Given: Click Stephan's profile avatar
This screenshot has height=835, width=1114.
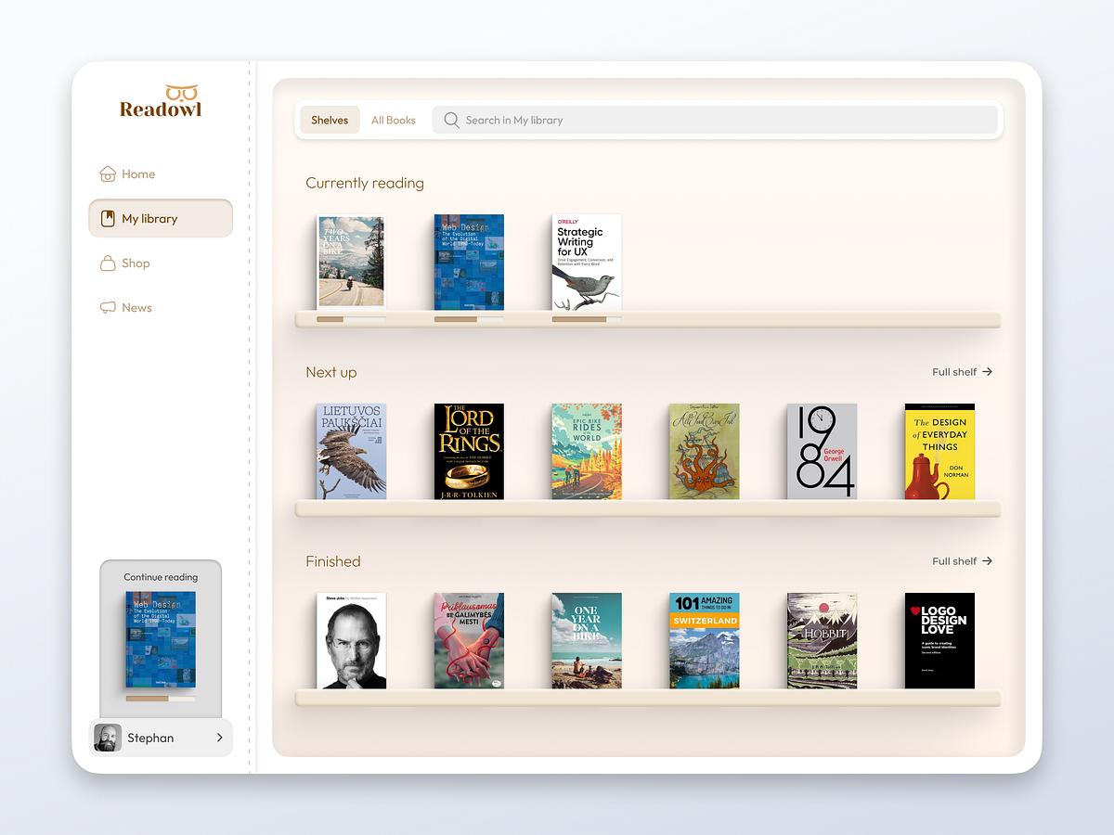Looking at the screenshot, I should click(x=107, y=738).
